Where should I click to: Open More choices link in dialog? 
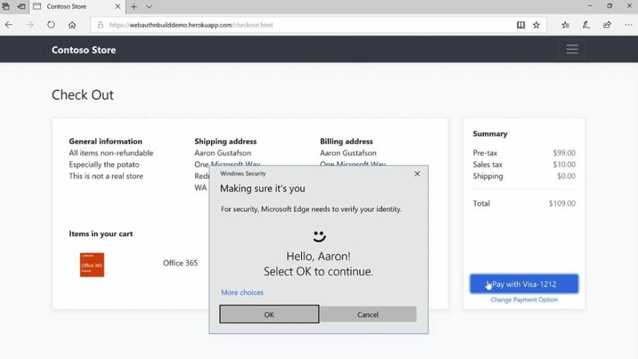coord(242,293)
